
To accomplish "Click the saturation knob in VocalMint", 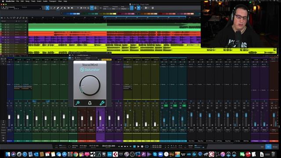I will 90,85.
